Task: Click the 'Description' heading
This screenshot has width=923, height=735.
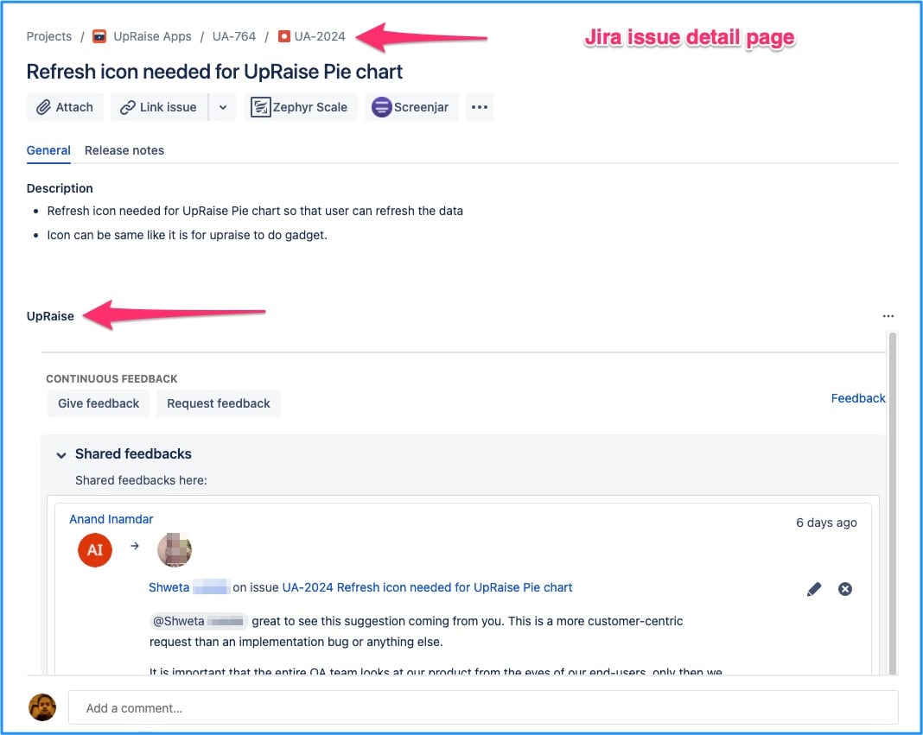Action: pyautogui.click(x=60, y=188)
